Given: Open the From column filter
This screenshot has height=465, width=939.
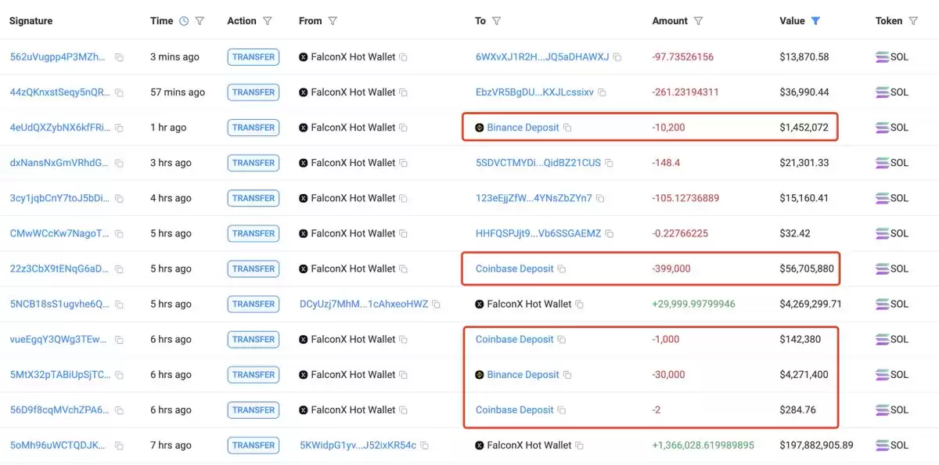Looking at the screenshot, I should click(x=333, y=21).
